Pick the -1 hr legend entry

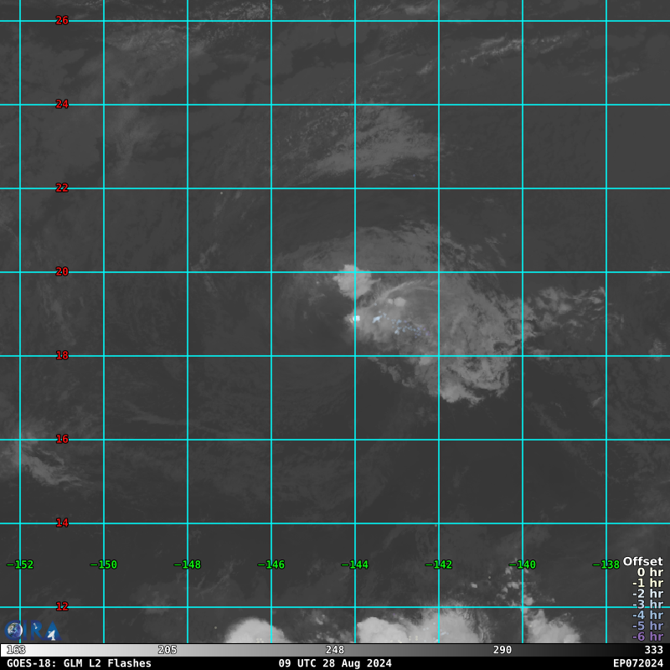648,583
